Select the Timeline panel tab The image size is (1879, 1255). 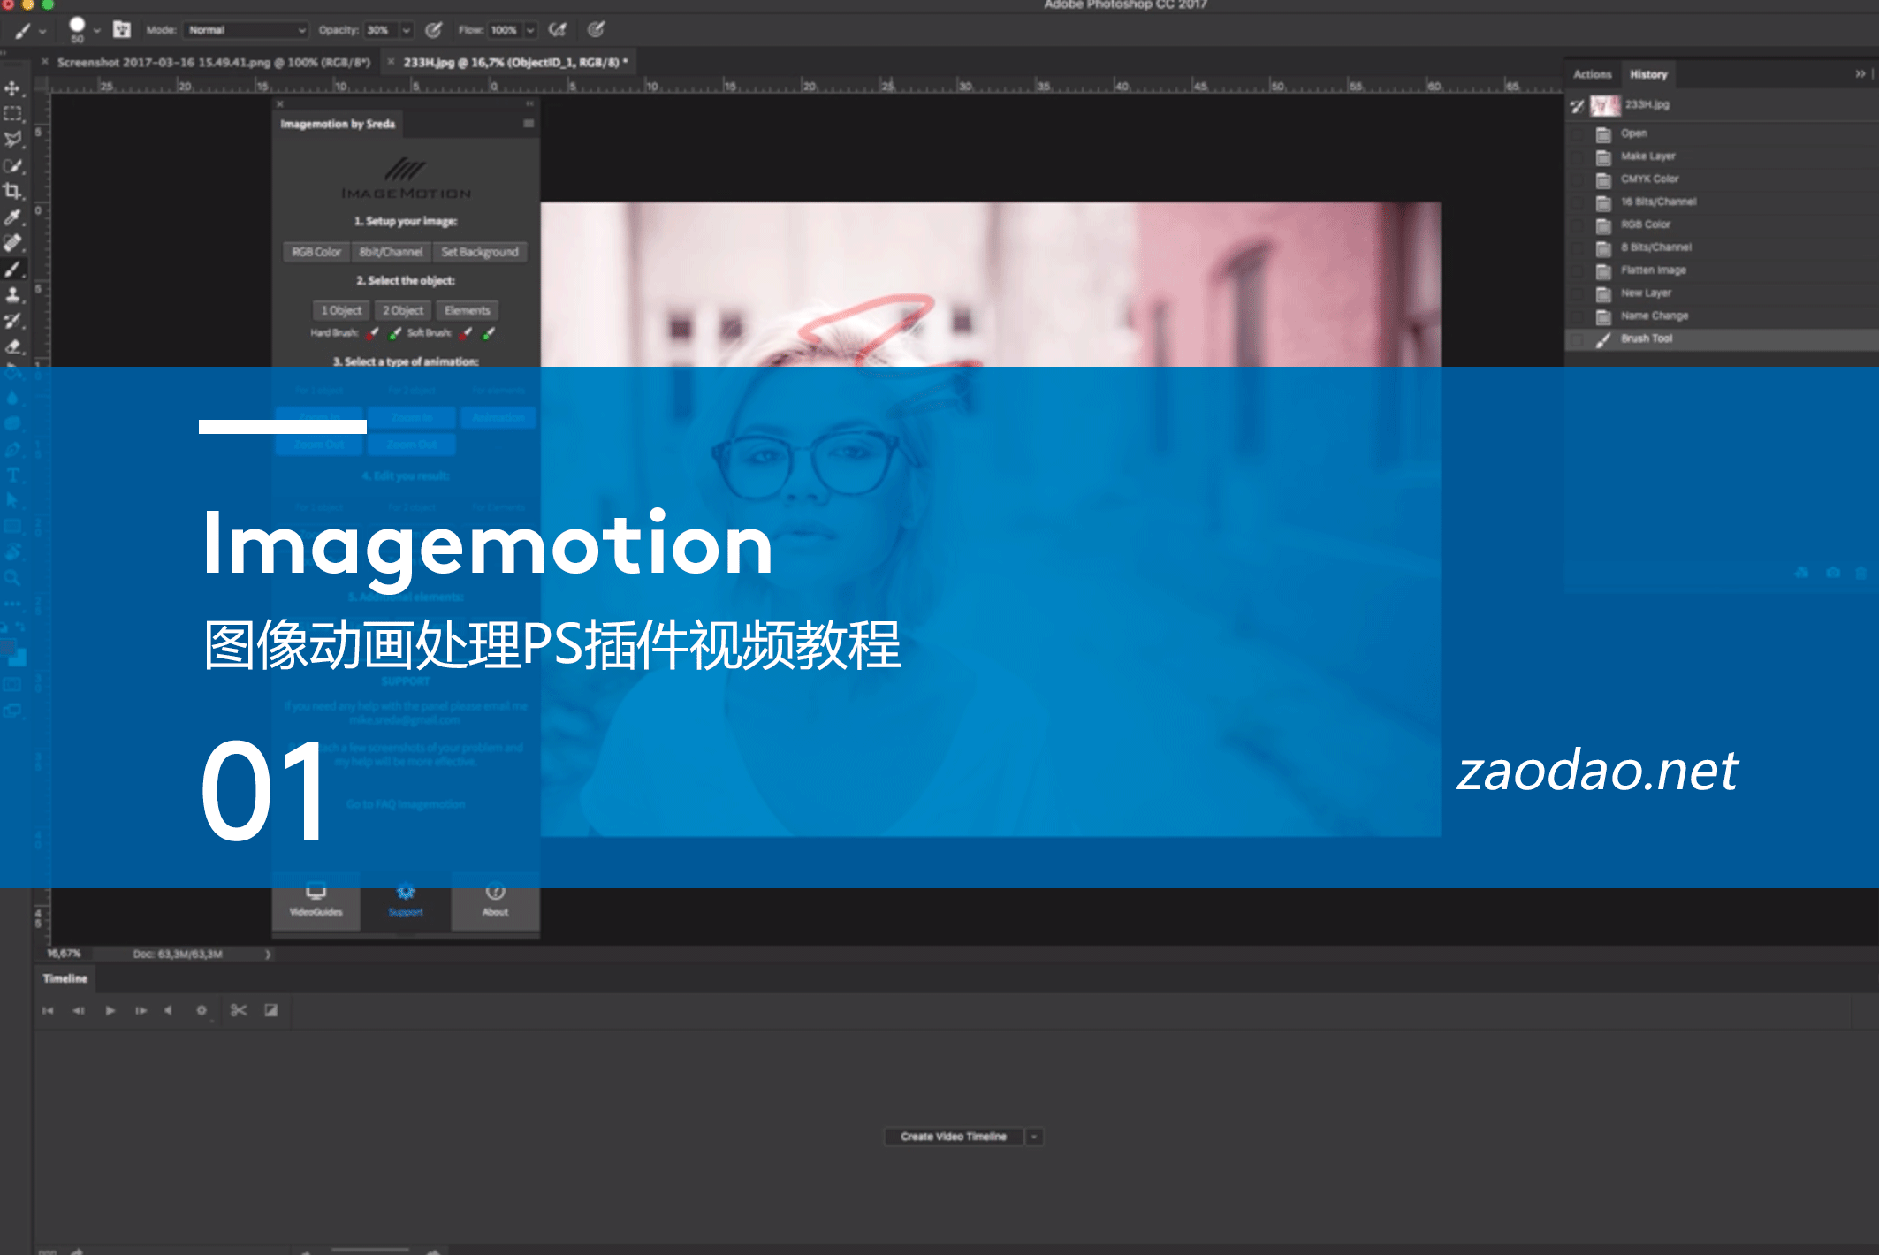click(65, 978)
